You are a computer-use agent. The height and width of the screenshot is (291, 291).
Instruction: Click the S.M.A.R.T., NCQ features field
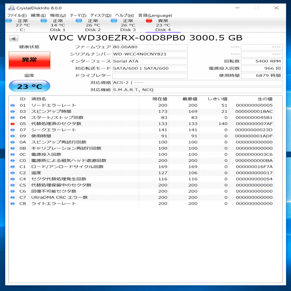[x=197, y=90]
